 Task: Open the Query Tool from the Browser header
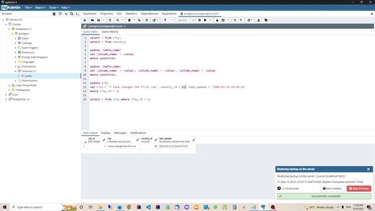click(x=54, y=14)
